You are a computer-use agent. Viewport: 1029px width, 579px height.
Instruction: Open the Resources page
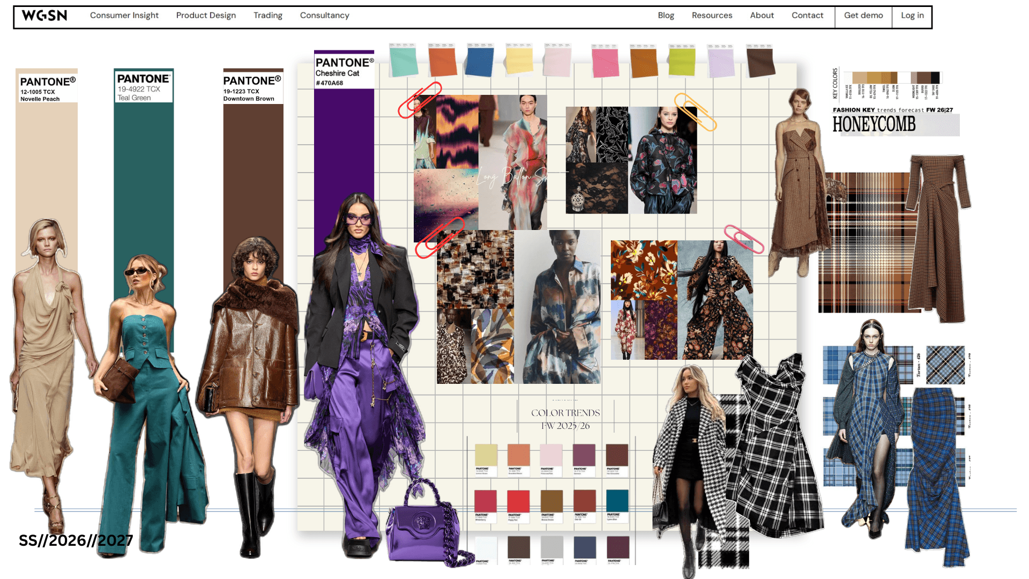pos(712,16)
